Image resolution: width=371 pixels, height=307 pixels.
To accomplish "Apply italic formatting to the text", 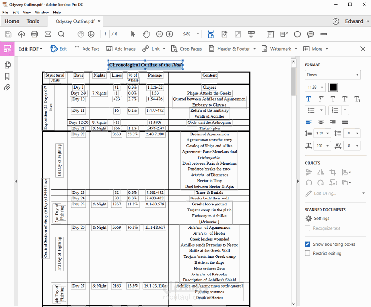I will point(320,99).
